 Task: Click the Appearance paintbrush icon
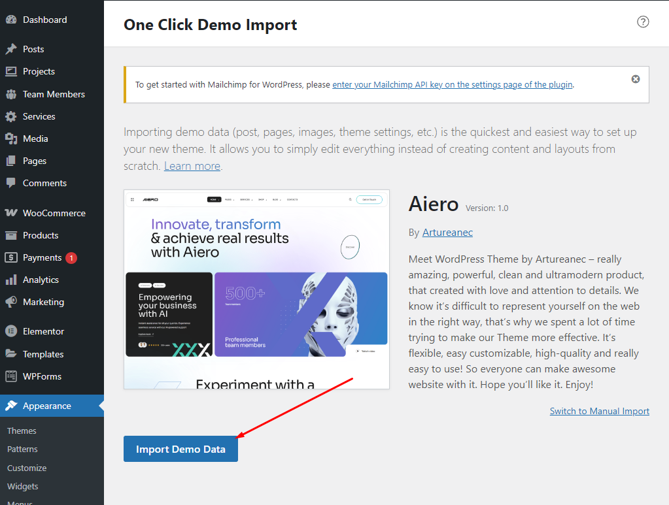click(11, 406)
